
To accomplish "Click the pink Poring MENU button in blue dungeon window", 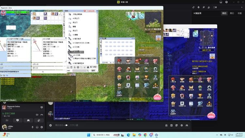I will [x=211, y=115].
